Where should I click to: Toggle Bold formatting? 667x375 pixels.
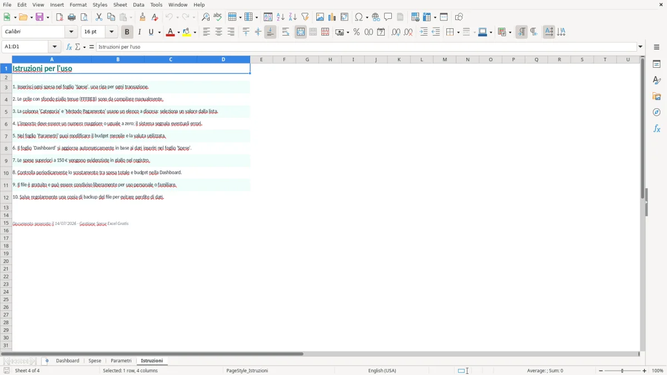point(127,32)
